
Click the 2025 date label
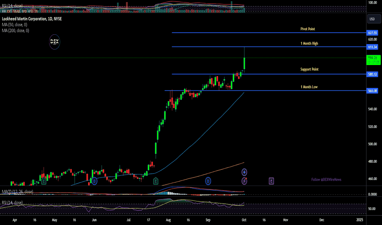pos(359,220)
